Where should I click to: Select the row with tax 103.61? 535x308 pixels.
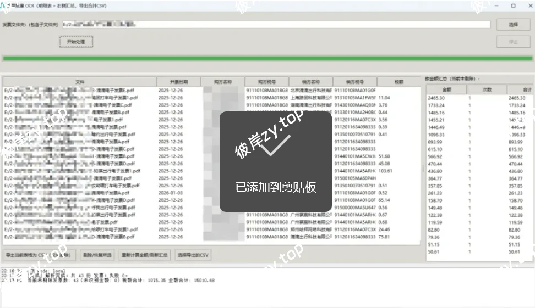[211, 171]
